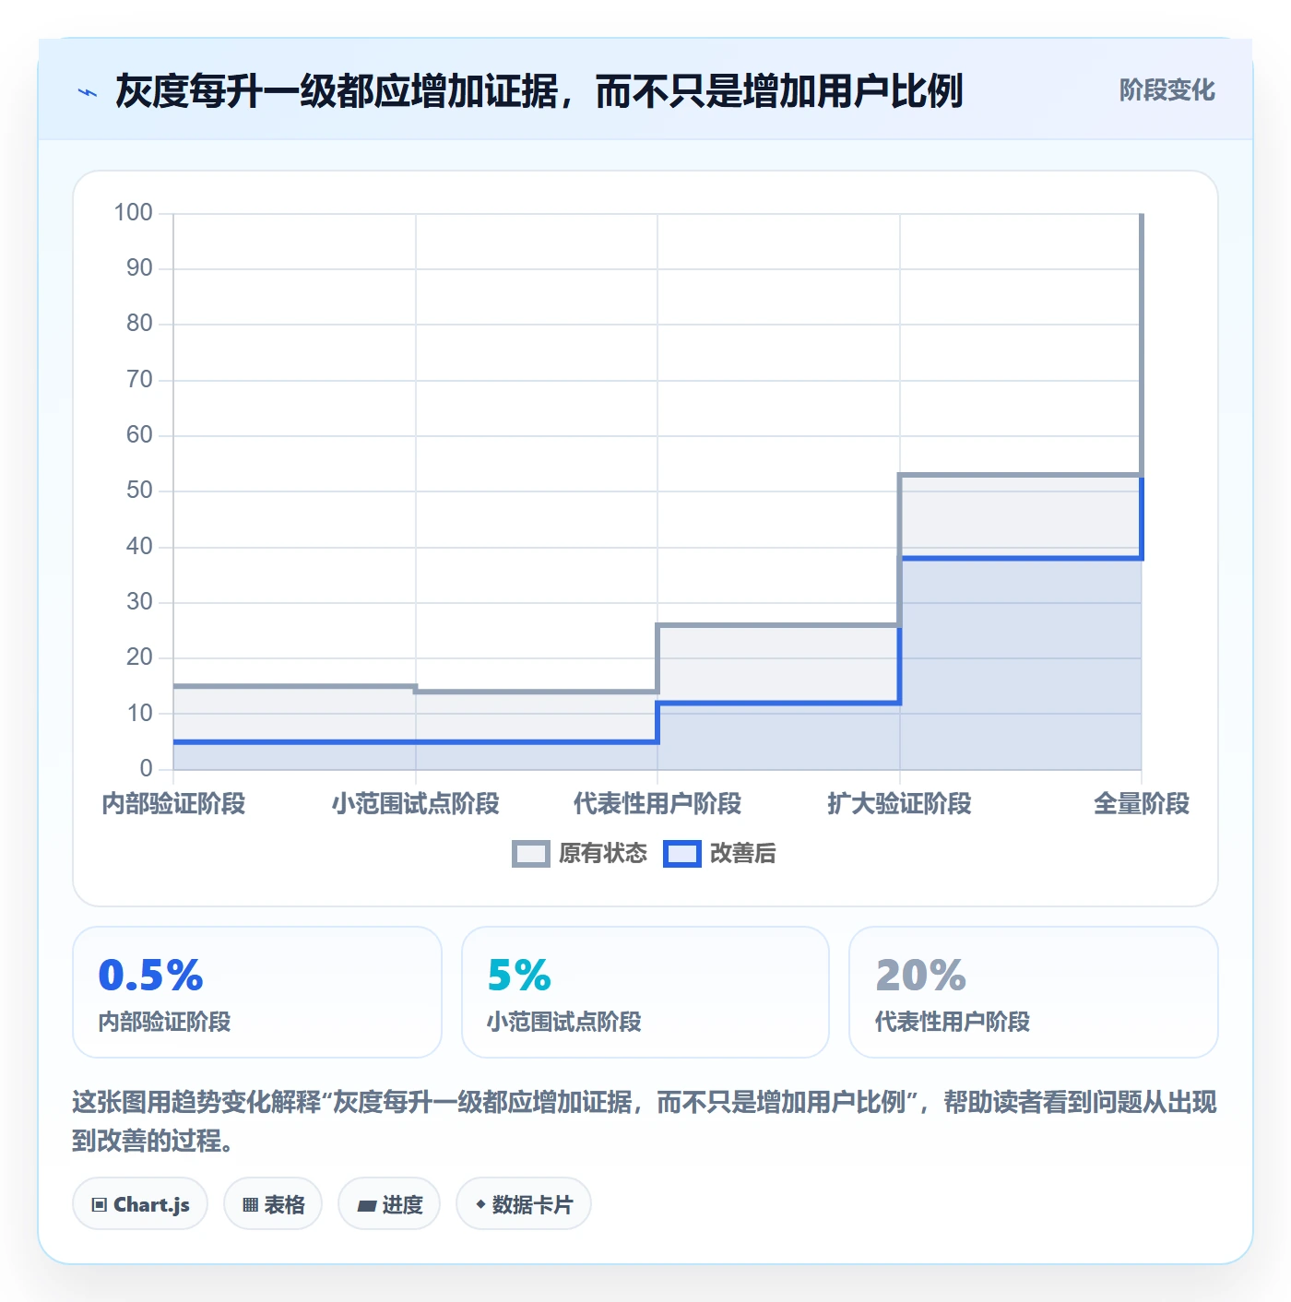Click the 改善后 legend label
Viewport: 1291px width, 1302px height.
(742, 854)
